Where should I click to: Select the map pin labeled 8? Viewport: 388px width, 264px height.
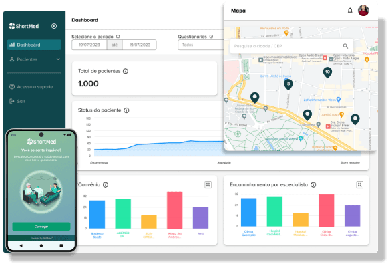[x=288, y=84]
